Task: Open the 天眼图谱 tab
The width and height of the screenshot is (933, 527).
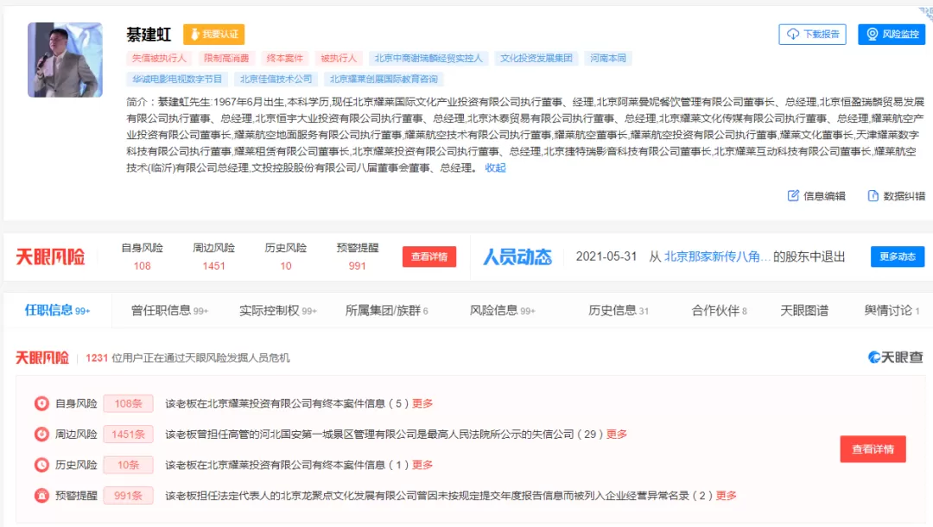Action: tap(804, 310)
